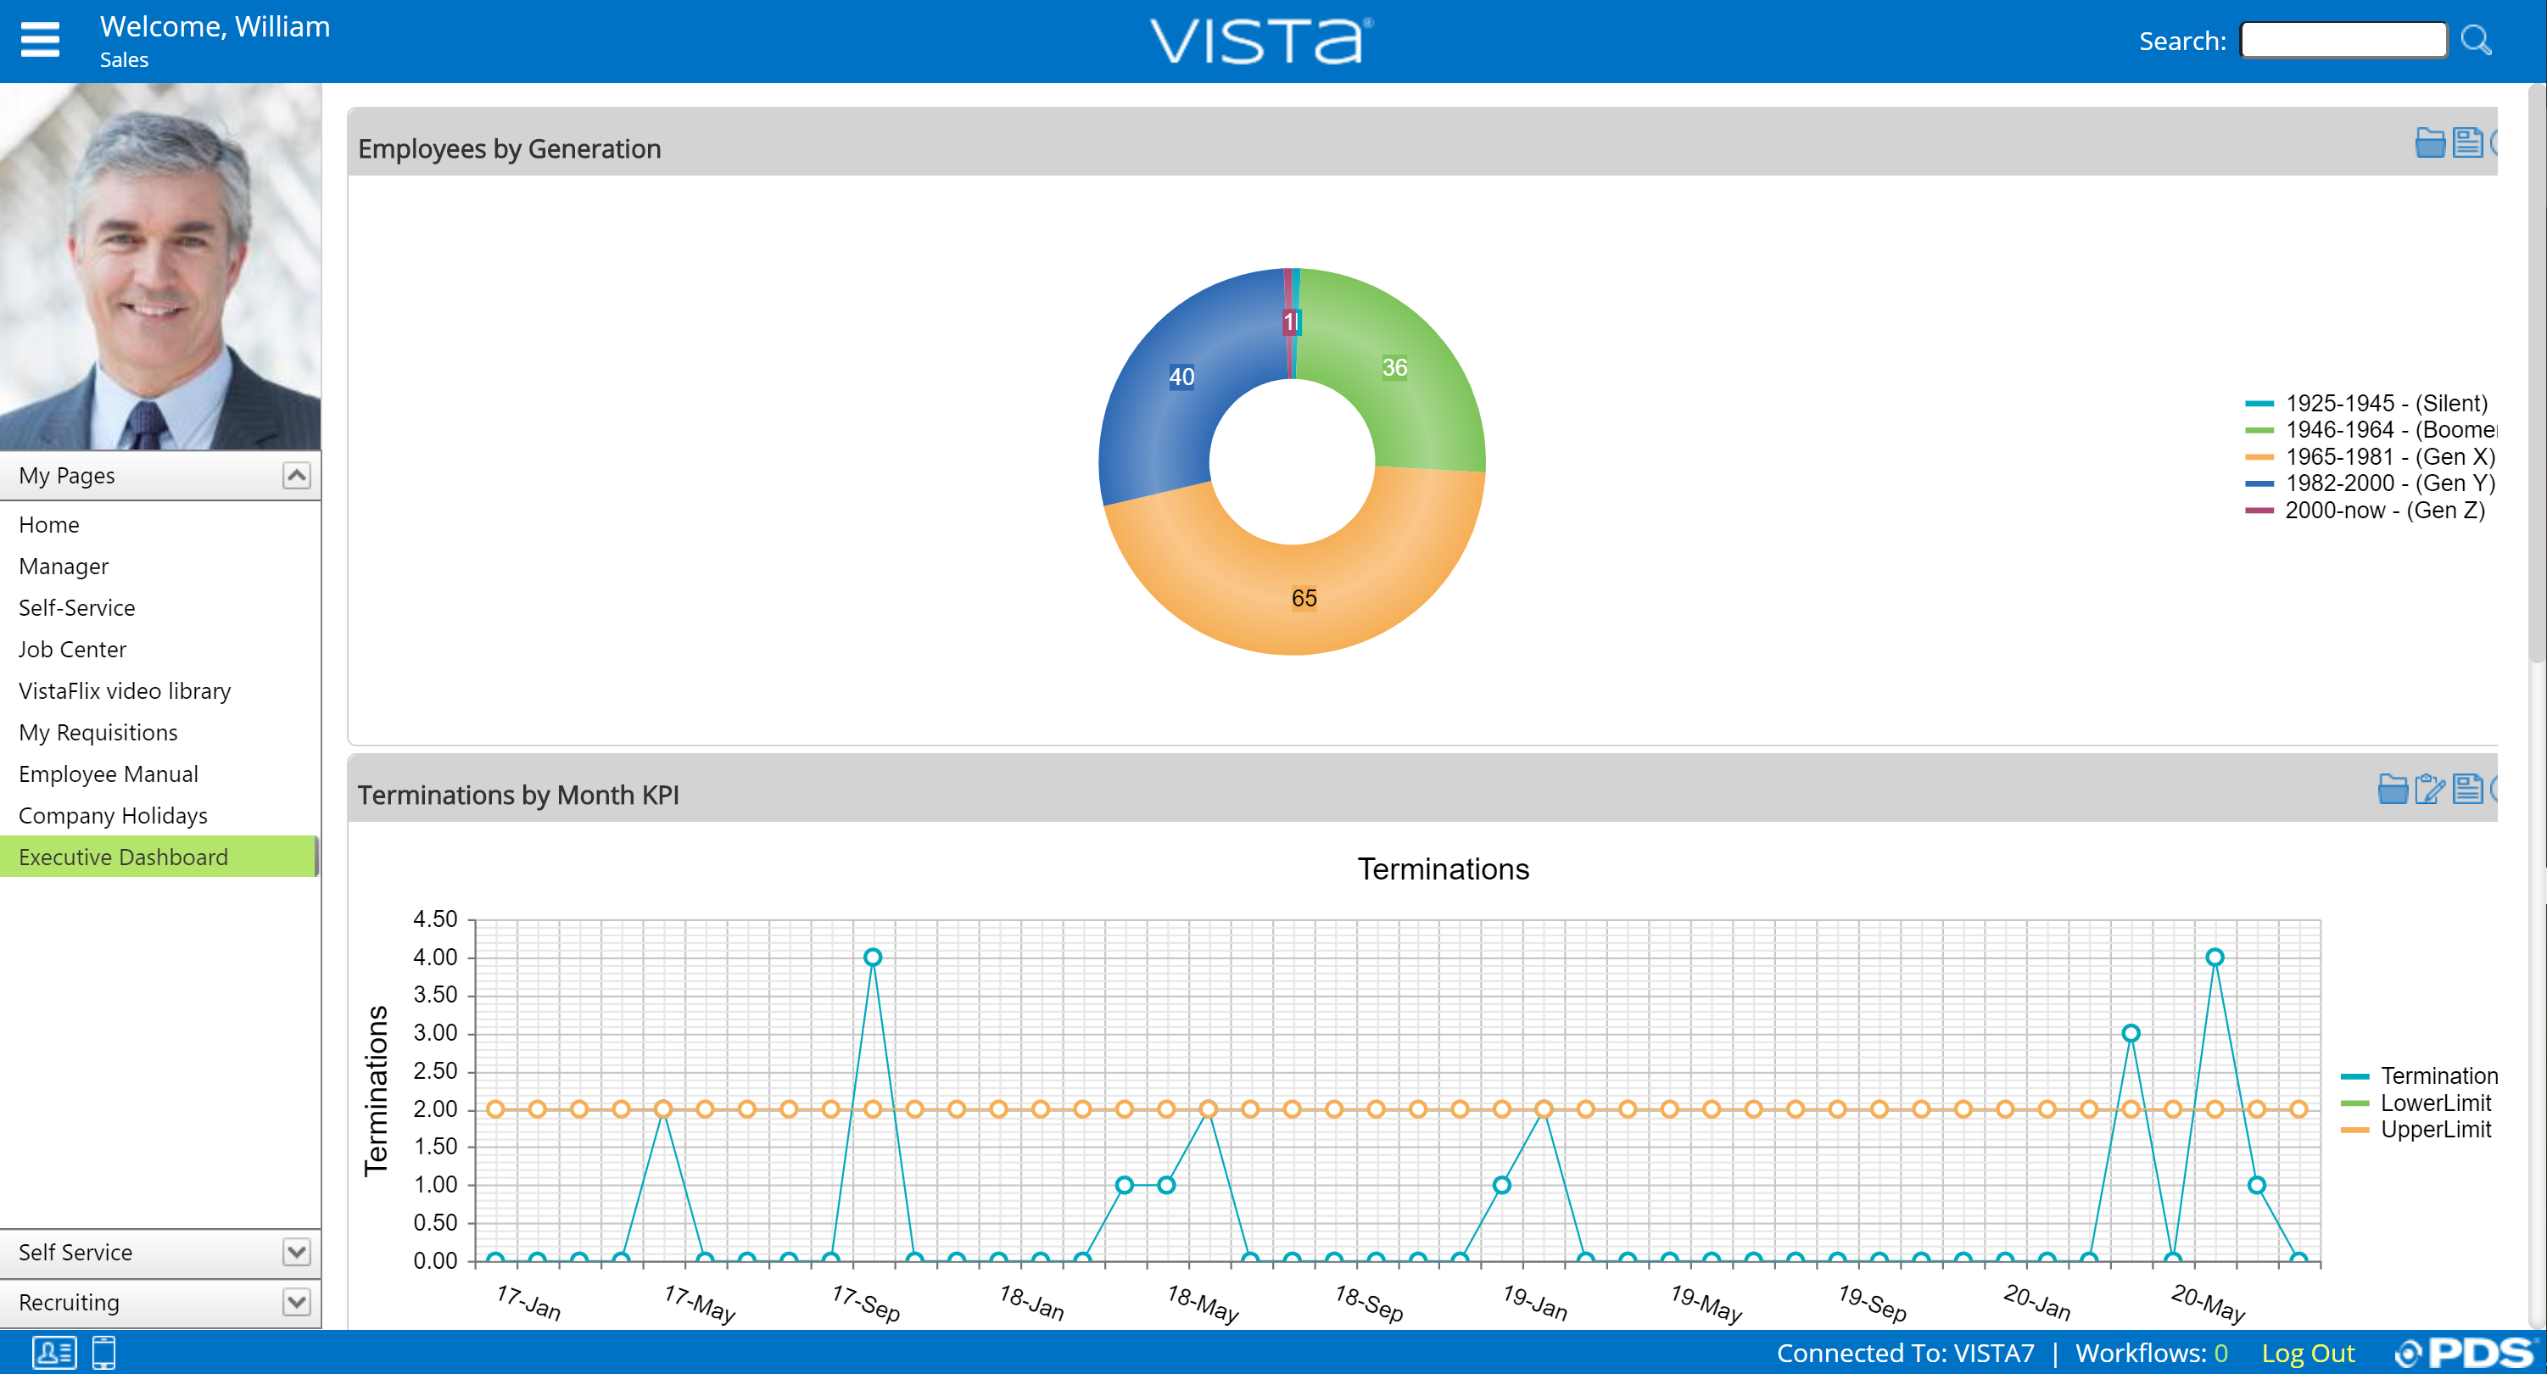Click document report icon in Terminations KPI

[x=2467, y=789]
